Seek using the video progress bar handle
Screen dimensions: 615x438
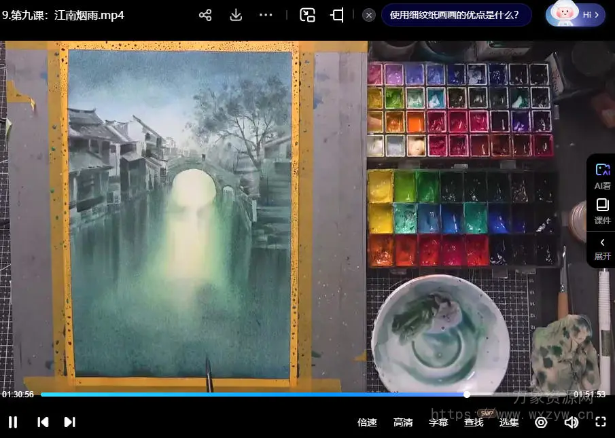point(467,394)
